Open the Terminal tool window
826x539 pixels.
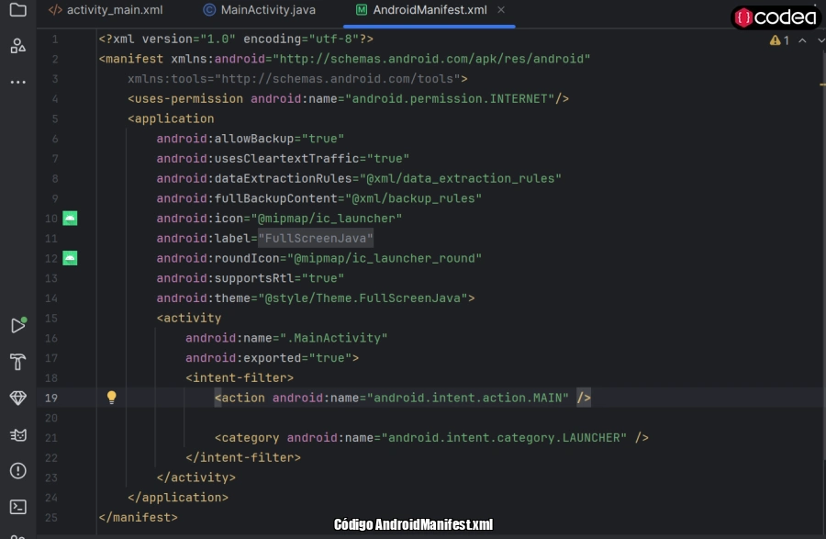(x=17, y=506)
